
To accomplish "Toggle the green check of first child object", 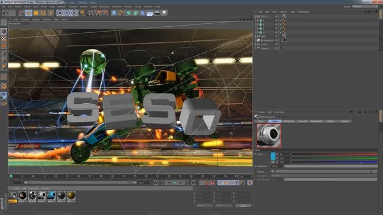I will click(x=281, y=20).
